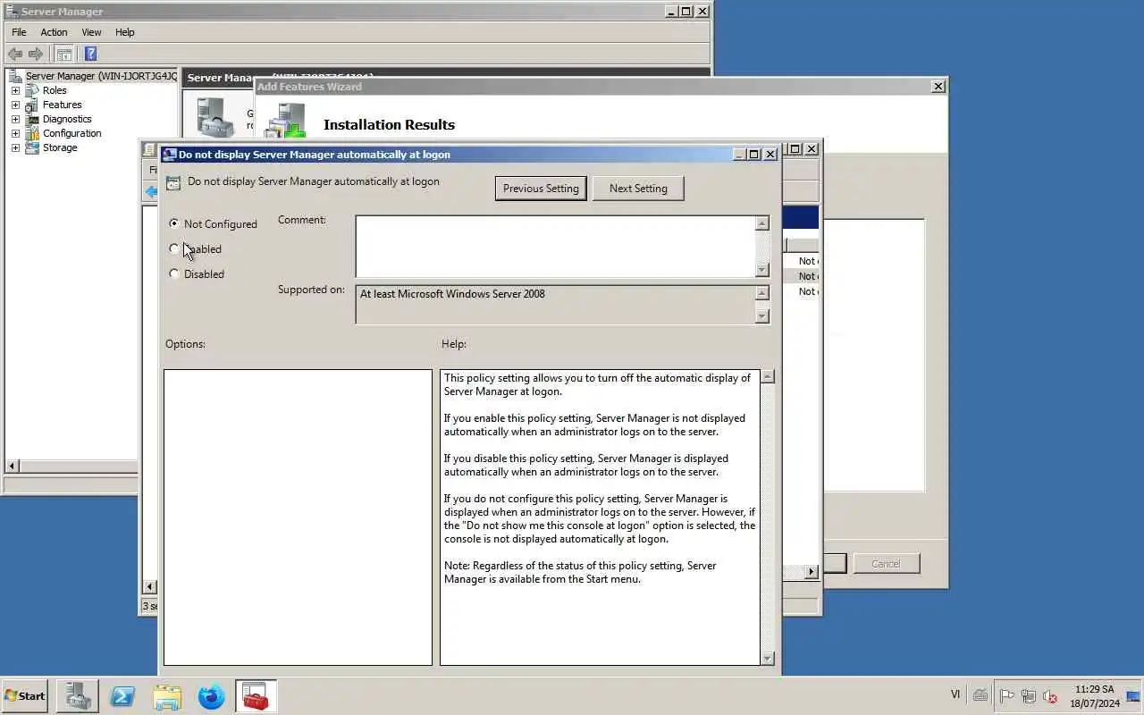Screen dimensions: 1144x715
Task: Expand the Storage tree node
Action: coord(15,147)
